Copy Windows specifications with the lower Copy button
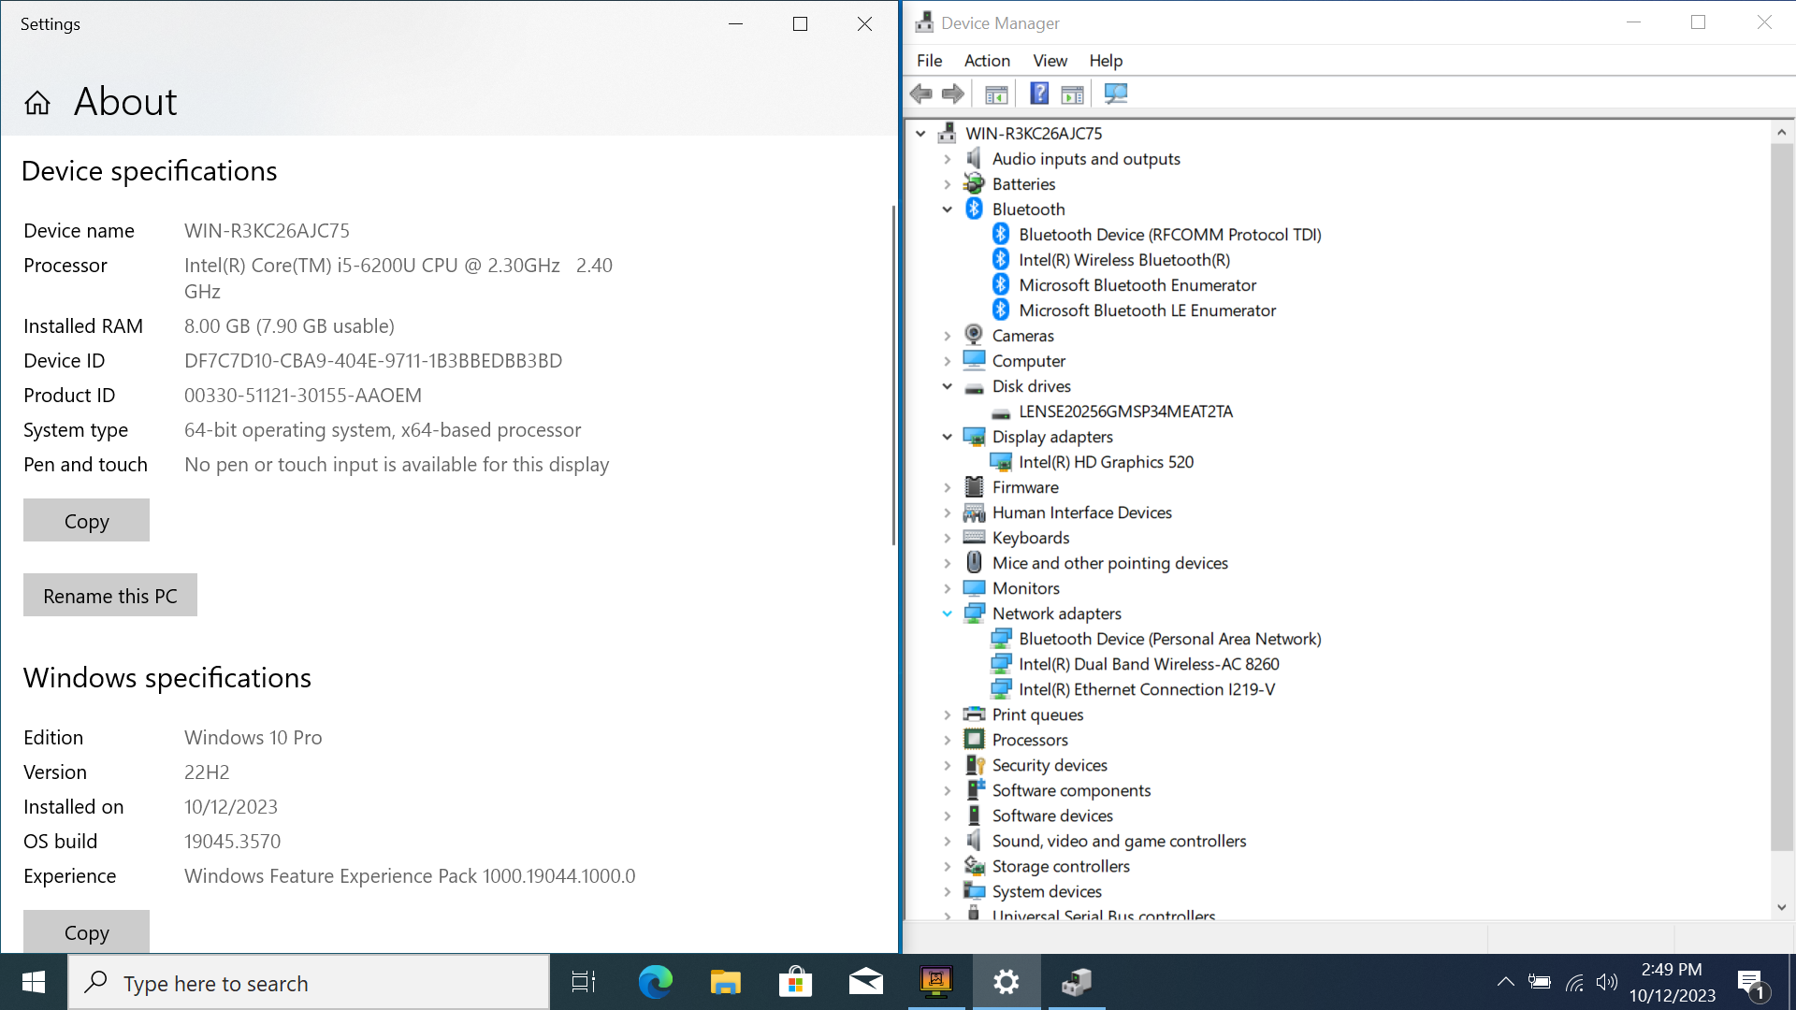Viewport: 1796px width, 1010px height. coord(86,931)
